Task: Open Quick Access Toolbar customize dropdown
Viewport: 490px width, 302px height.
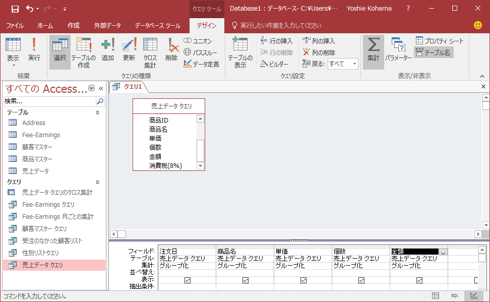Action: tap(65, 9)
